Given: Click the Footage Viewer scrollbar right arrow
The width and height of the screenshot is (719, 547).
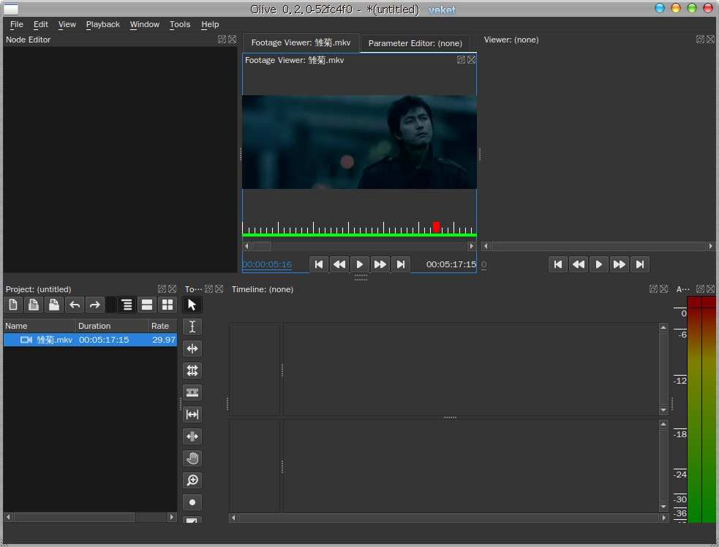Looking at the screenshot, I should (x=471, y=247).
